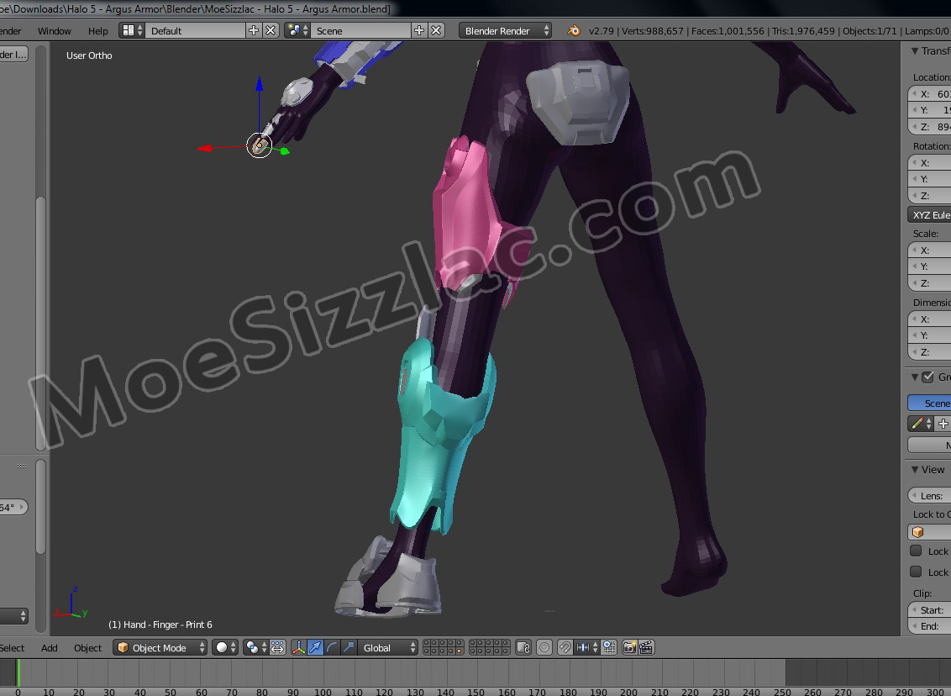Open the pivot point selector
This screenshot has width=951, height=696.
tap(256, 647)
